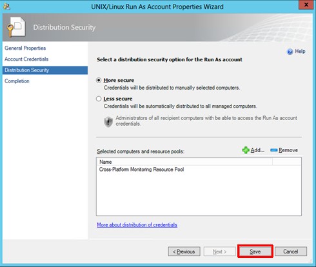Click the Help link text
This screenshot has height=267, width=316.
tap(300, 52)
